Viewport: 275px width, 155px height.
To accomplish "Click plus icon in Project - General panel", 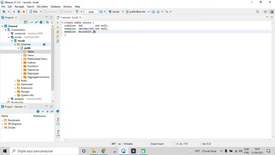I will (47, 112).
